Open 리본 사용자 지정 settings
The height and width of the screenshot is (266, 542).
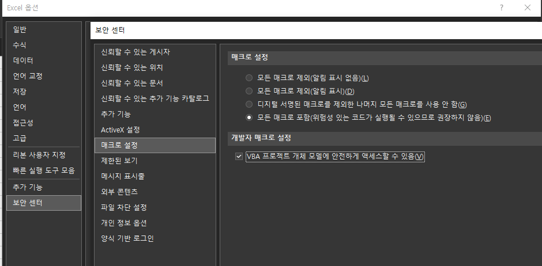point(44,155)
